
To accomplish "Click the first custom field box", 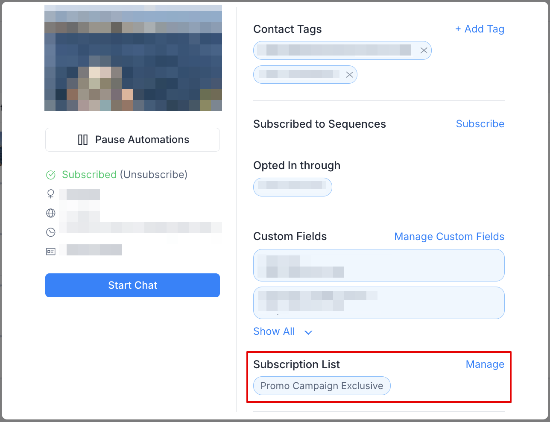I will tap(379, 265).
